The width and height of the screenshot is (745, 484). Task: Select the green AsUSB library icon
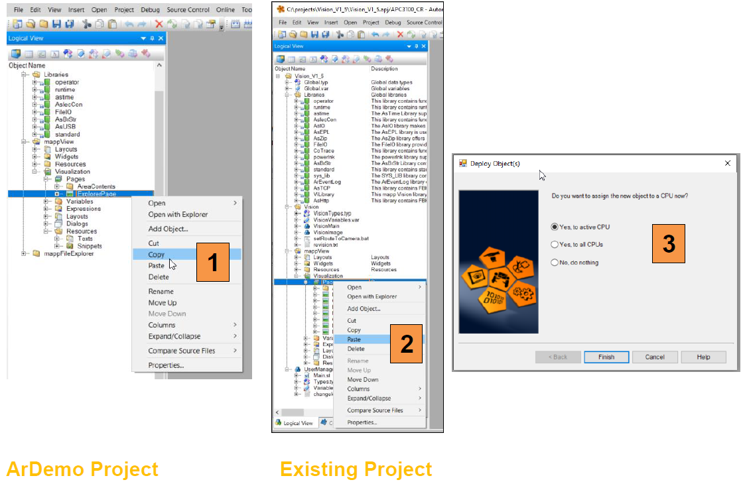click(x=48, y=127)
